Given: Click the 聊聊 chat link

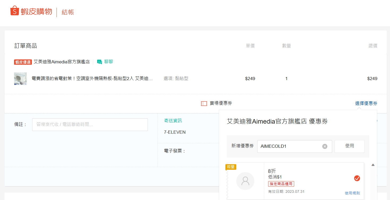Looking at the screenshot, I should coord(109,62).
